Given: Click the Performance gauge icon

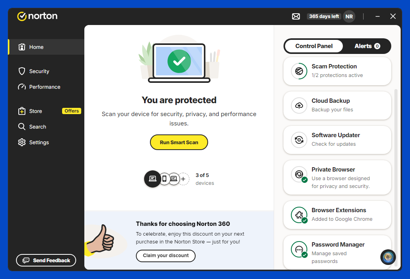Looking at the screenshot, I should 22,87.
